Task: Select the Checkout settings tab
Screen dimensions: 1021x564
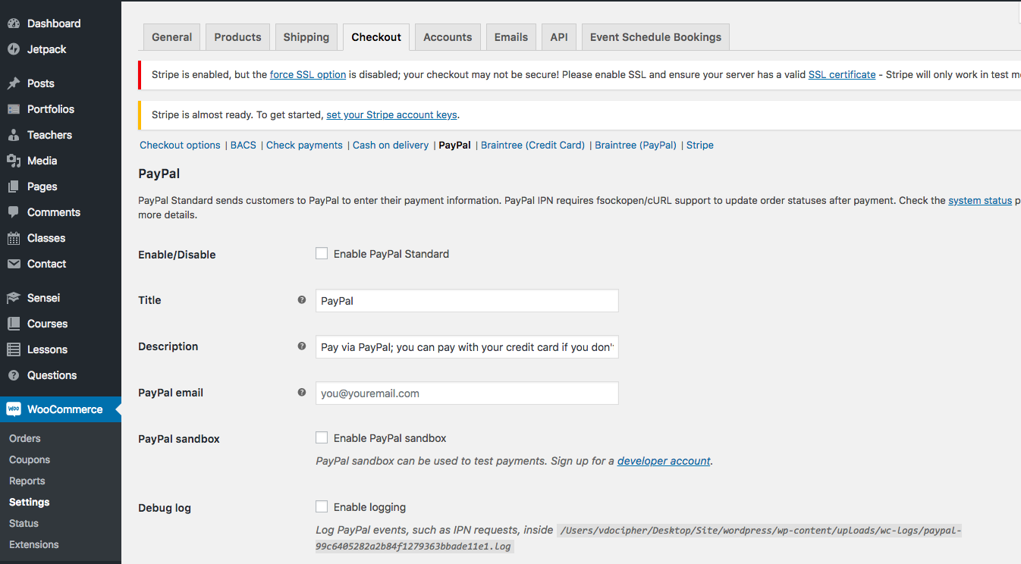Action: point(376,37)
